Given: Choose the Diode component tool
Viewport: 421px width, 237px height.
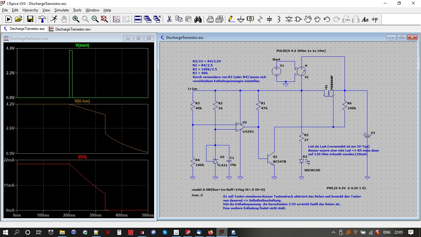Looking at the screenshot, I should (x=288, y=19).
